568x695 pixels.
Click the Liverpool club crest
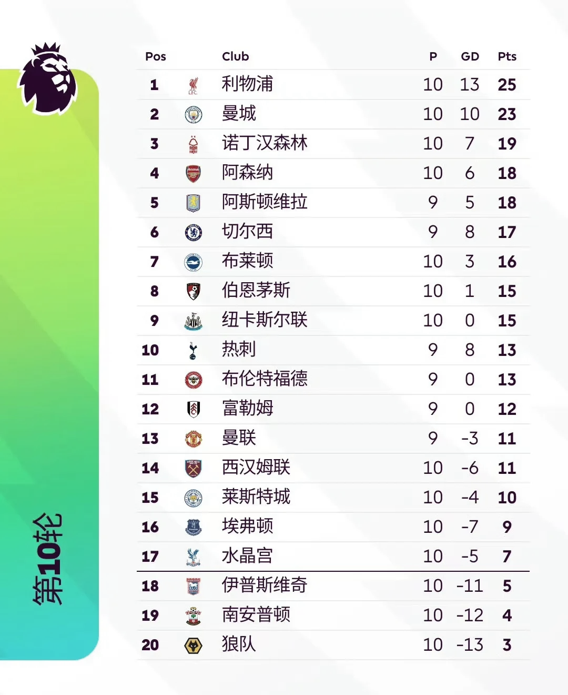(x=194, y=85)
